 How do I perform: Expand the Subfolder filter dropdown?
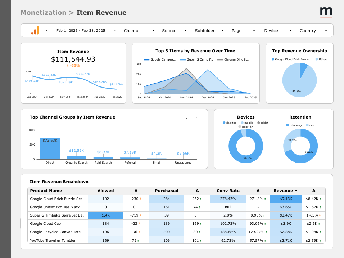pos(209,31)
